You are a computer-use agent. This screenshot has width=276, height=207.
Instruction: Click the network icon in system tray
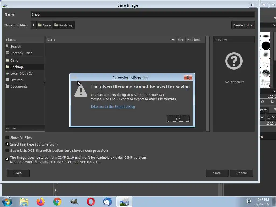click(249, 202)
